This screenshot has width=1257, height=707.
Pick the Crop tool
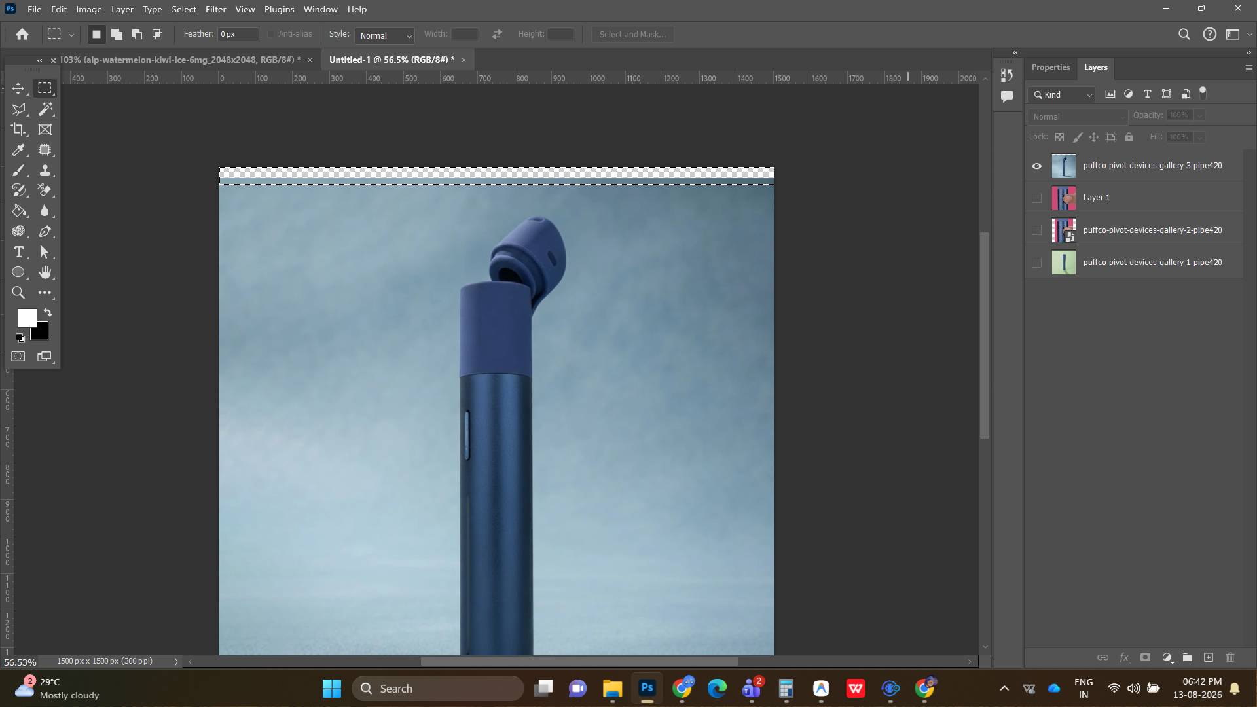point(18,130)
